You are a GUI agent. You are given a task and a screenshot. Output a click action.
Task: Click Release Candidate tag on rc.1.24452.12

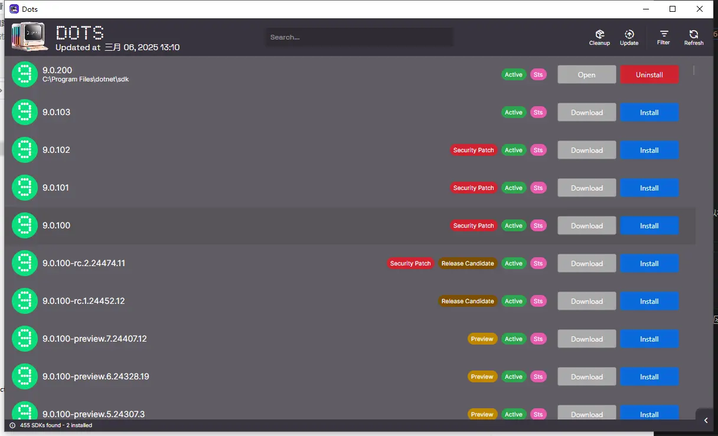[x=468, y=301]
